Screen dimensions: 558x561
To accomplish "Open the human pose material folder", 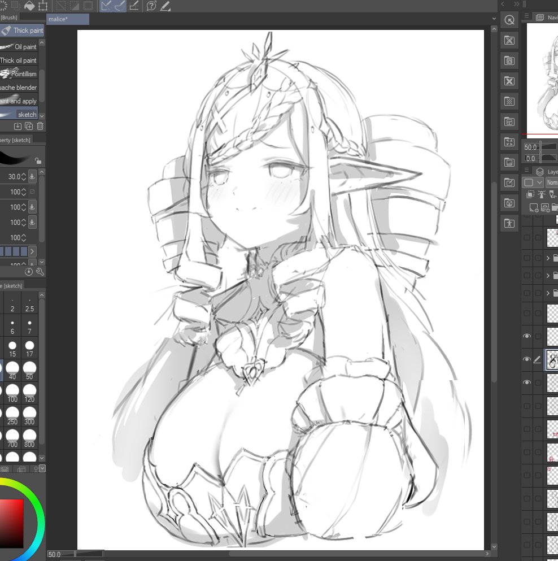I will (509, 224).
